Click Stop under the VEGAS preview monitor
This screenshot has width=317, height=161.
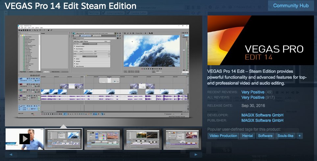(153, 69)
